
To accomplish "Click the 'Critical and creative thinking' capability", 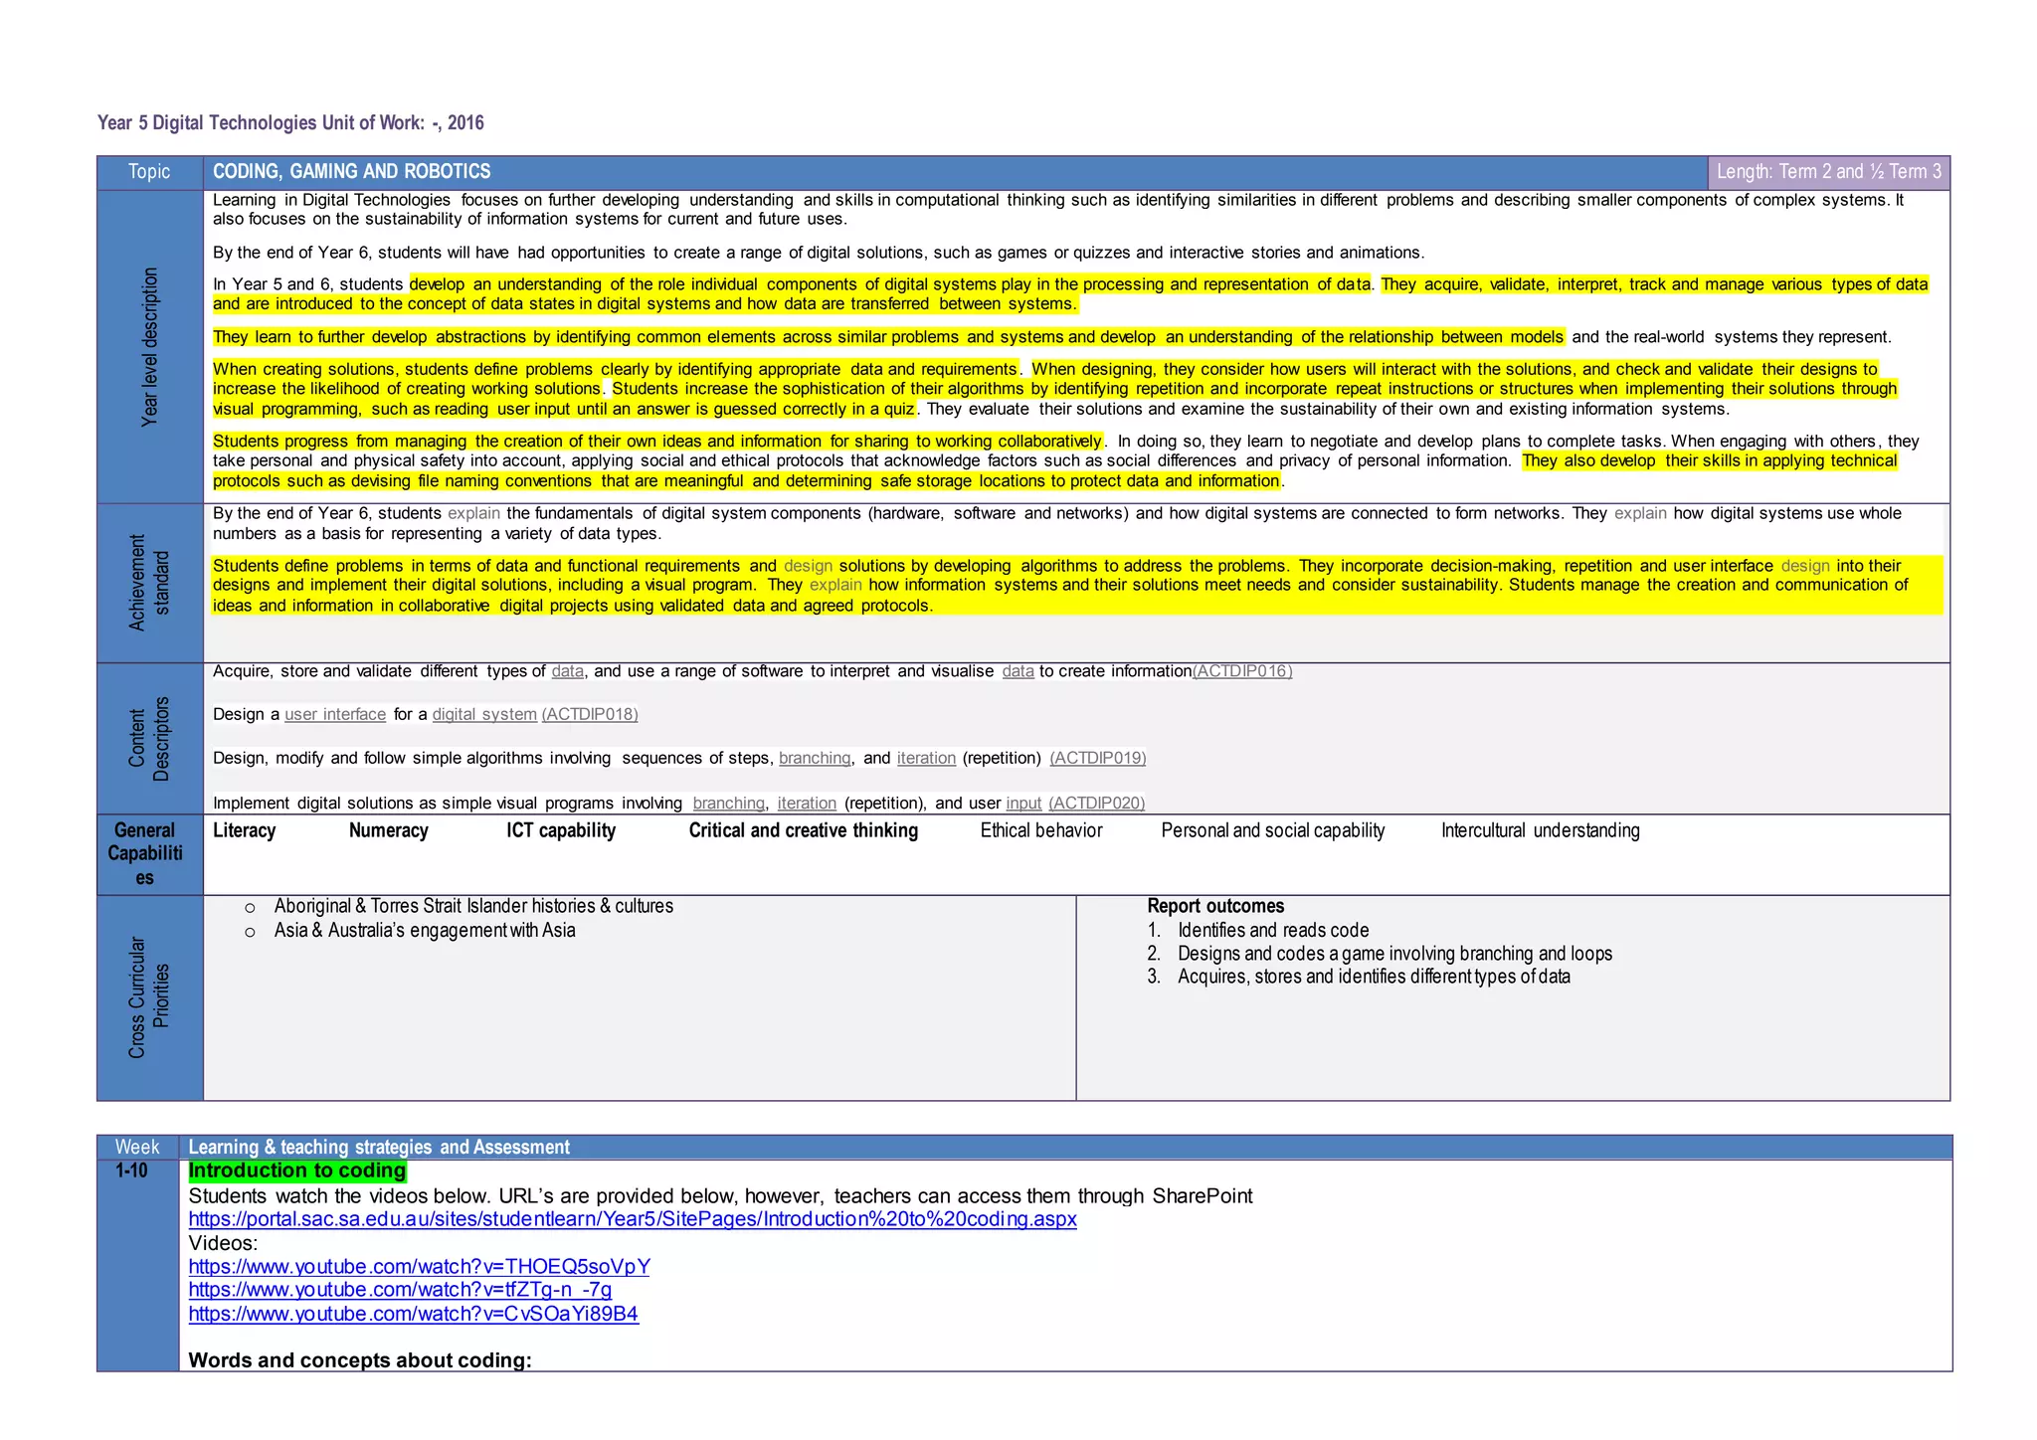I will coord(803,830).
